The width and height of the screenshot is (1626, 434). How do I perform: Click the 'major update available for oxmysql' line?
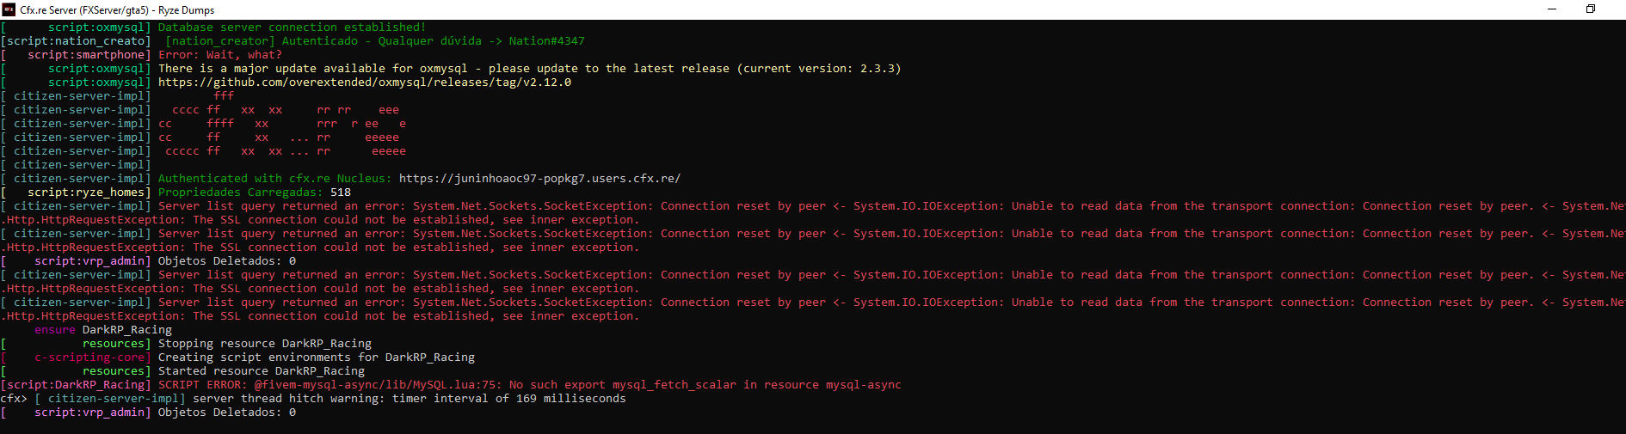[530, 69]
